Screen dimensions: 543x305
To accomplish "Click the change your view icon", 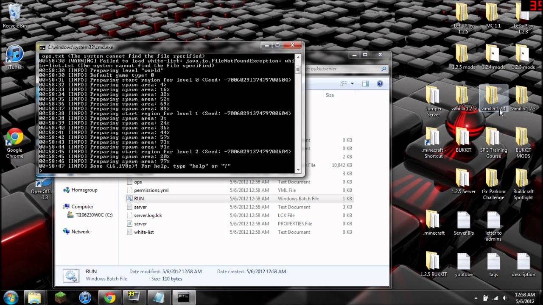I will point(344,83).
